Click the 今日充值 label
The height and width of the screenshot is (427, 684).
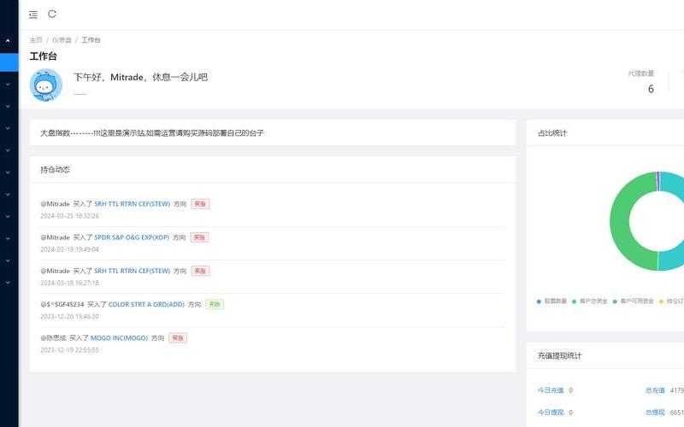click(551, 390)
